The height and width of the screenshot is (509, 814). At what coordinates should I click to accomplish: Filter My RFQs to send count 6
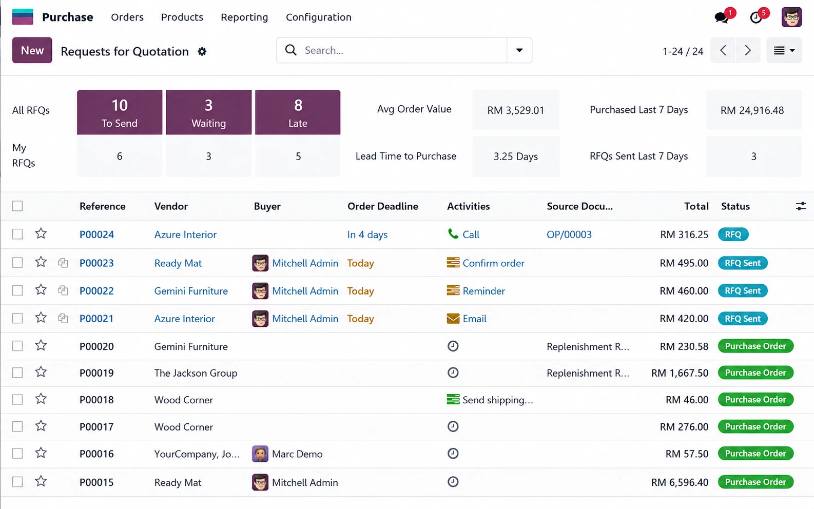120,156
